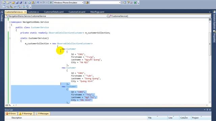
Task: Click the City = "Quảng Ninh" line
Action: (82, 81)
